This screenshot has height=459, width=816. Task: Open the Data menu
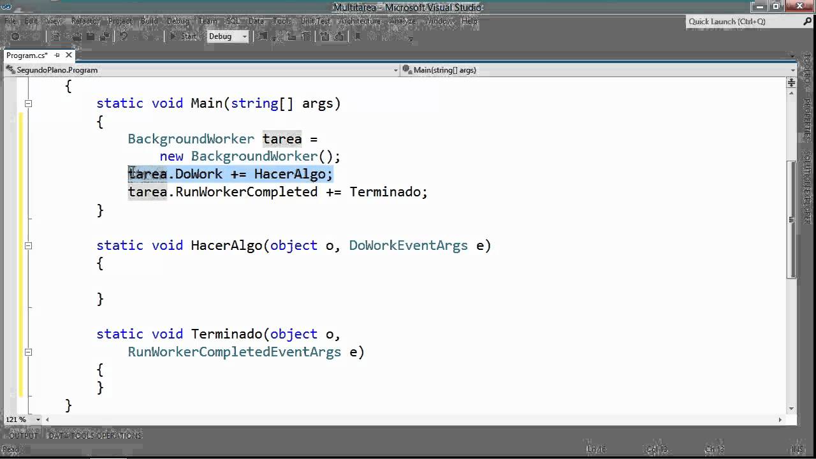pos(256,21)
